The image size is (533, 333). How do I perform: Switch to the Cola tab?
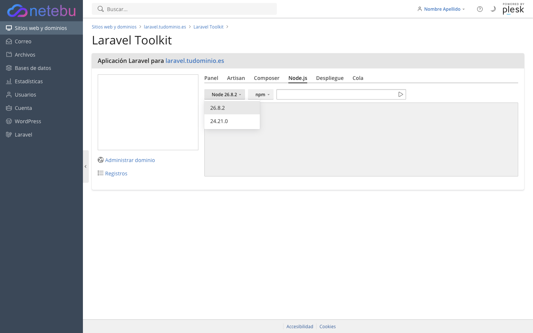(358, 78)
